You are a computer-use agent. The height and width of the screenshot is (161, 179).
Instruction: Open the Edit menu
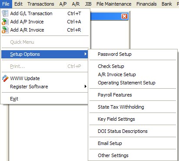coord(18,4)
